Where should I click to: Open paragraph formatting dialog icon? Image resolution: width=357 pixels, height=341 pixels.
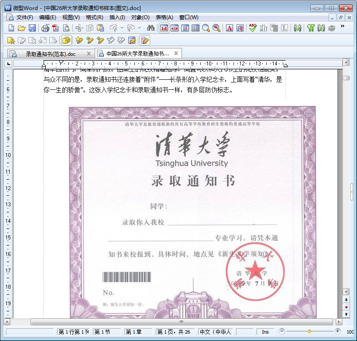(240, 28)
